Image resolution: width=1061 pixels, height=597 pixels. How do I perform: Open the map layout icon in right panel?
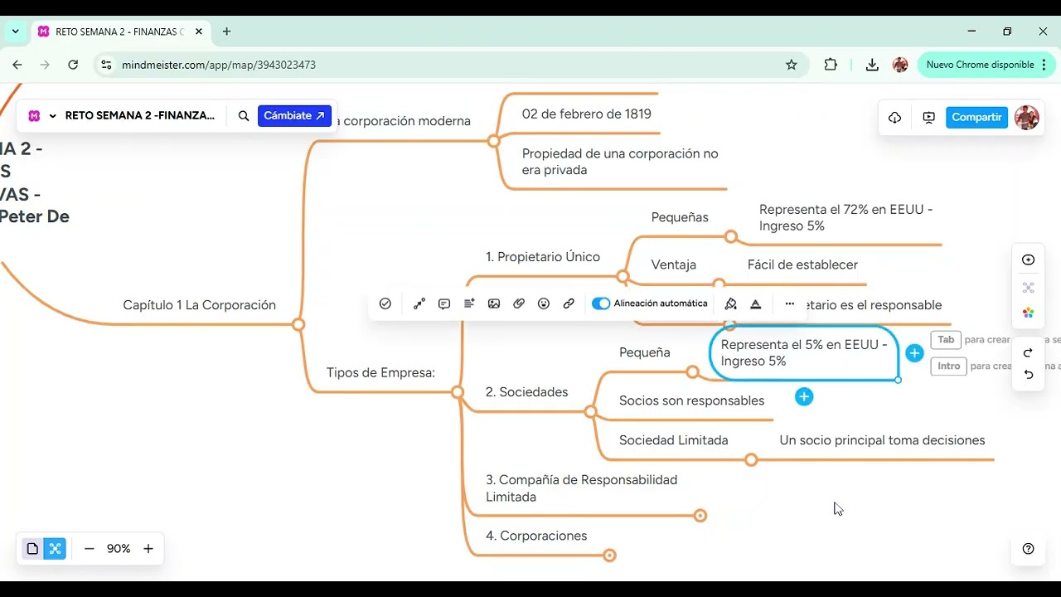[1029, 288]
